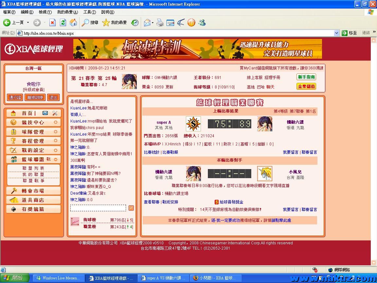Click the chat send arrow icon
The image size is (377, 283).
tap(131, 208)
